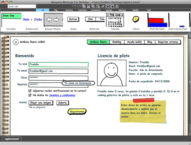
Task: Select the Breadcrumbs component in library
Action: pos(32,21)
